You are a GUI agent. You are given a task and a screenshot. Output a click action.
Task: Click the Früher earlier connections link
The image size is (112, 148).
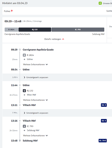coord(8,11)
